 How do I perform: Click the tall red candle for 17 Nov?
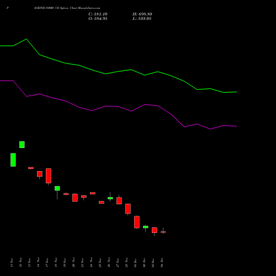coord(49,176)
